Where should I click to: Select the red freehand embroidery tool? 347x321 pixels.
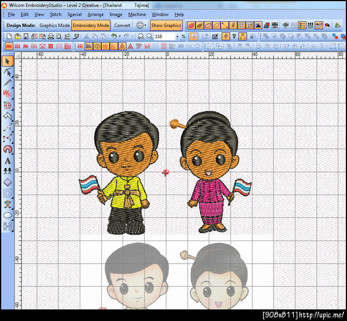tap(8, 94)
